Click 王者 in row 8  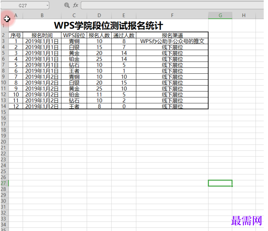pyautogui.click(x=74, y=71)
